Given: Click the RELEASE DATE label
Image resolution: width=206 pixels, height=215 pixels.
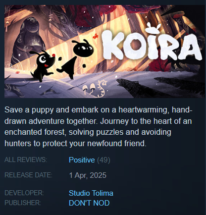Looking at the screenshot, I should click(28, 175).
